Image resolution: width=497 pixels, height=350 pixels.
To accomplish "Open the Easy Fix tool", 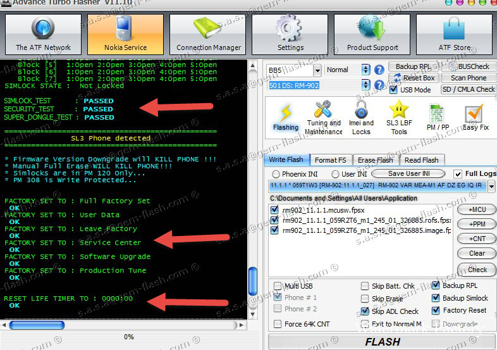I will 476,117.
